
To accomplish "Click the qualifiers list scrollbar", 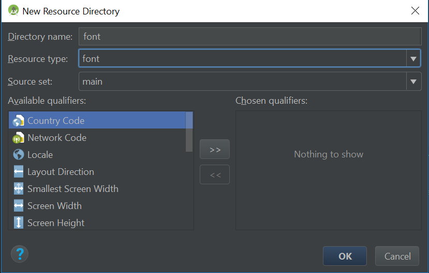I will tap(189, 132).
